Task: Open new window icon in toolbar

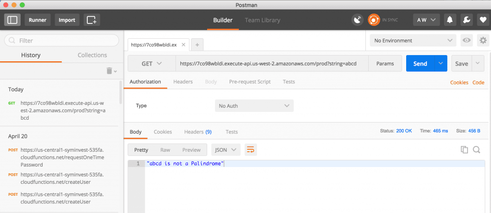Action: (x=91, y=20)
